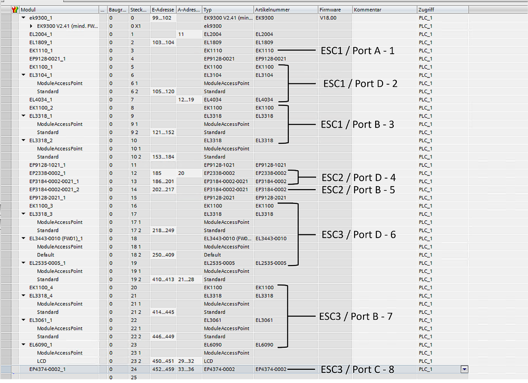This screenshot has height=383, width=528.
Task: Click E-address cell 414...445
Action: pyautogui.click(x=163, y=312)
